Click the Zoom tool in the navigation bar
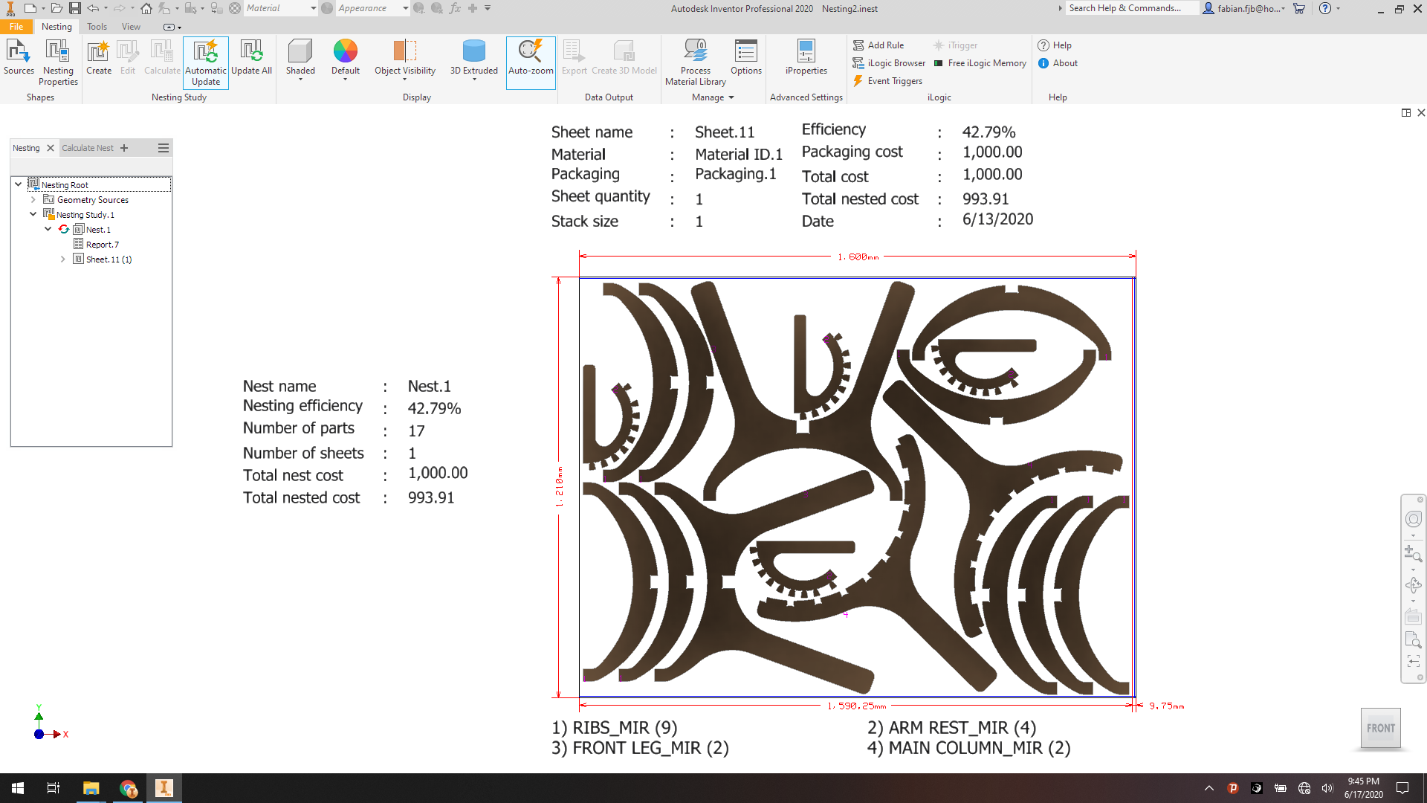This screenshot has width=1427, height=803. point(1413,553)
